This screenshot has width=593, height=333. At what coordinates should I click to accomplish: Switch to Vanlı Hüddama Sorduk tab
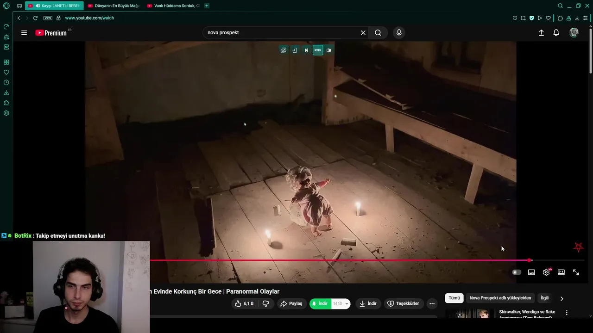[x=173, y=6]
